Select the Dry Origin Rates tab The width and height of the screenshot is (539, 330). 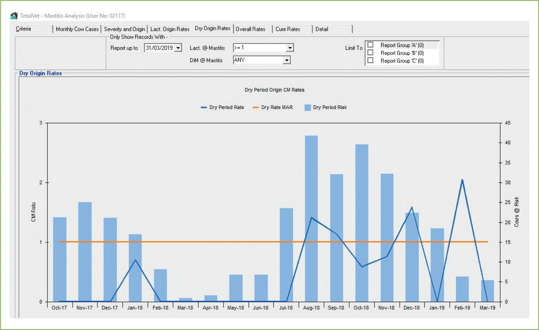(213, 28)
